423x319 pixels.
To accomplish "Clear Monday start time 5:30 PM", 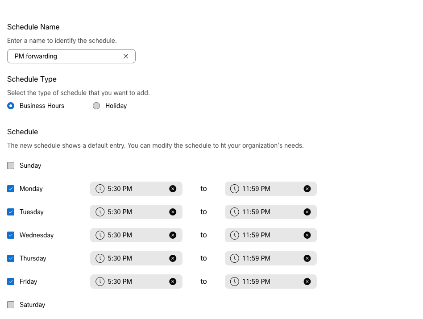I will [x=173, y=189].
